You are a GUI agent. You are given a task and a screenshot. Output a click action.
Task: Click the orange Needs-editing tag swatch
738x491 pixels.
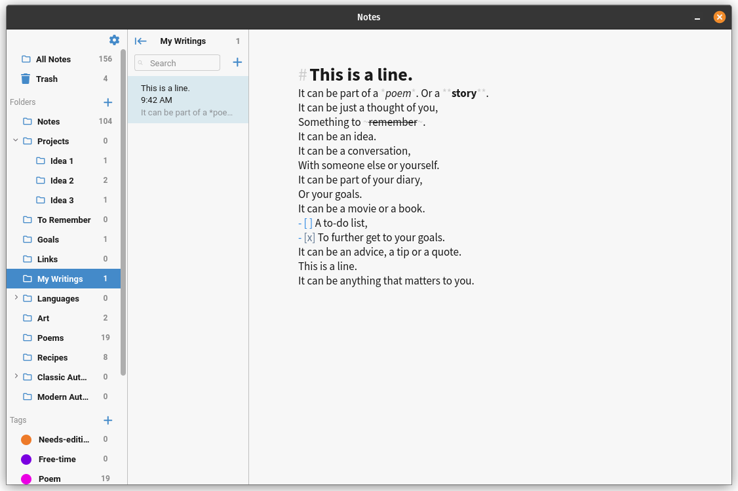pyautogui.click(x=26, y=439)
